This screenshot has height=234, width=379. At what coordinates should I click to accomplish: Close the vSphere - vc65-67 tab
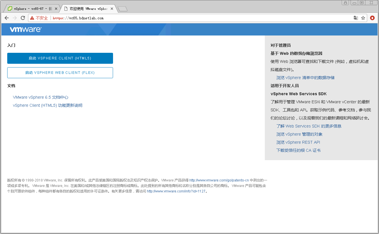pos(56,9)
